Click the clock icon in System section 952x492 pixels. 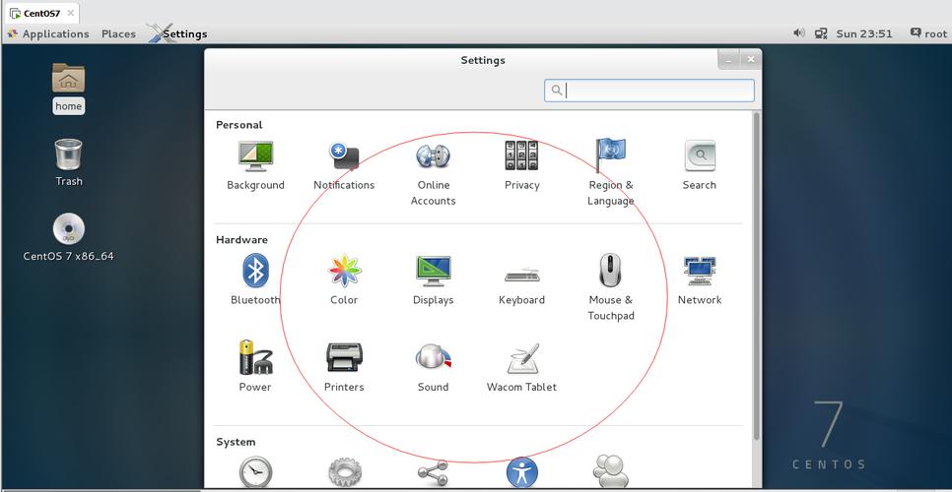(255, 473)
